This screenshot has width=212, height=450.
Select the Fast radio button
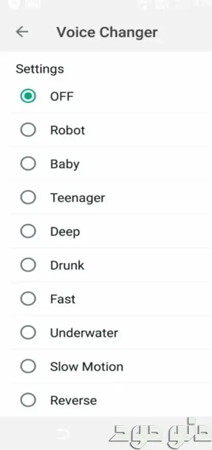pos(28,299)
